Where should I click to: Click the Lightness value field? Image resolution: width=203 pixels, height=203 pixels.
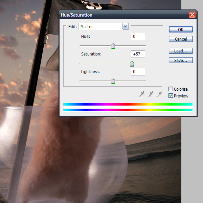138,72
